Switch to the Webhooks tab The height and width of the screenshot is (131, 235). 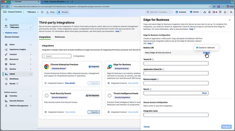coord(60,37)
